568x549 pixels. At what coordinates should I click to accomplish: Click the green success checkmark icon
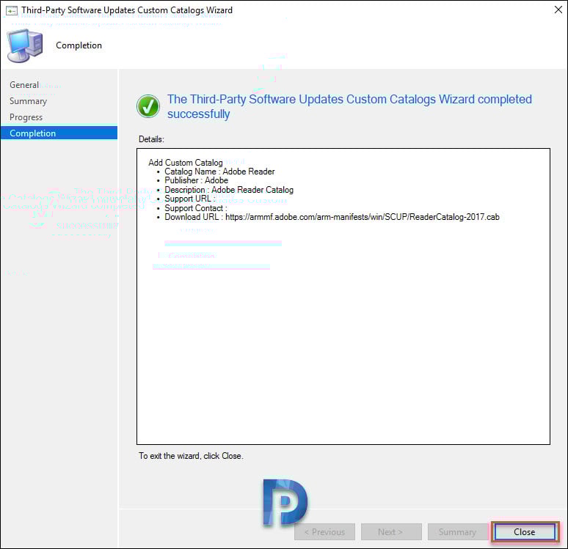pyautogui.click(x=148, y=106)
